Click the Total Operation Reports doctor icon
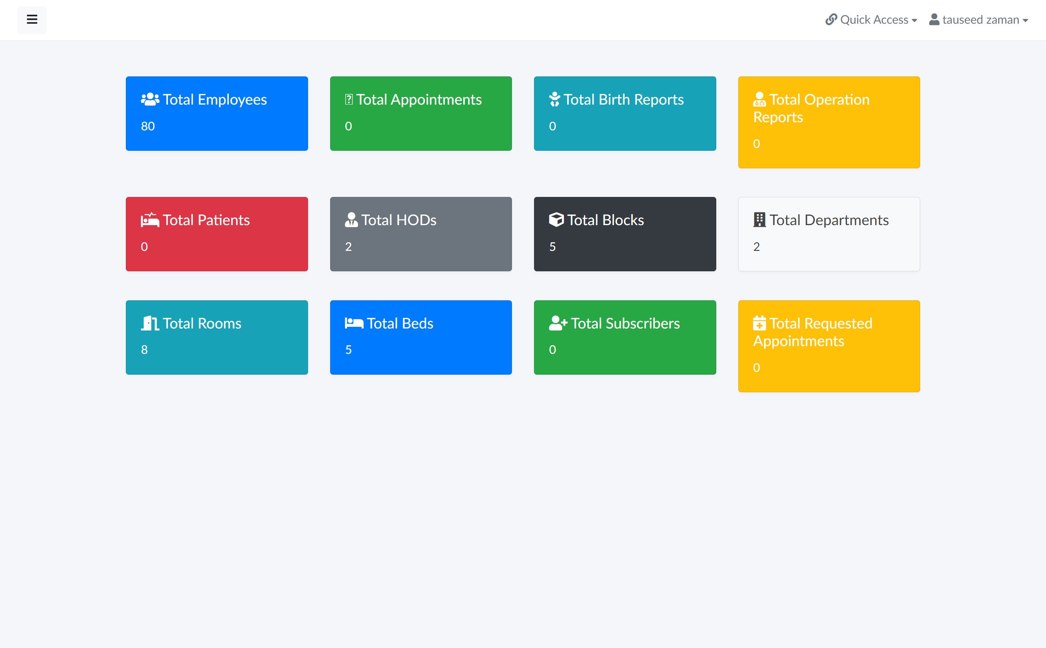The image size is (1046, 648). click(x=759, y=99)
